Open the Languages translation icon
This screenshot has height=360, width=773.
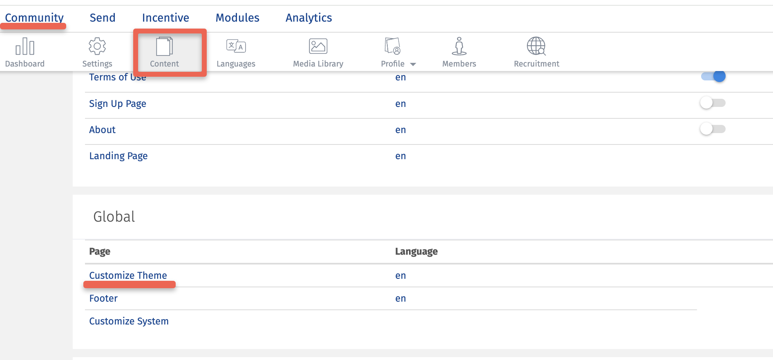pyautogui.click(x=236, y=47)
